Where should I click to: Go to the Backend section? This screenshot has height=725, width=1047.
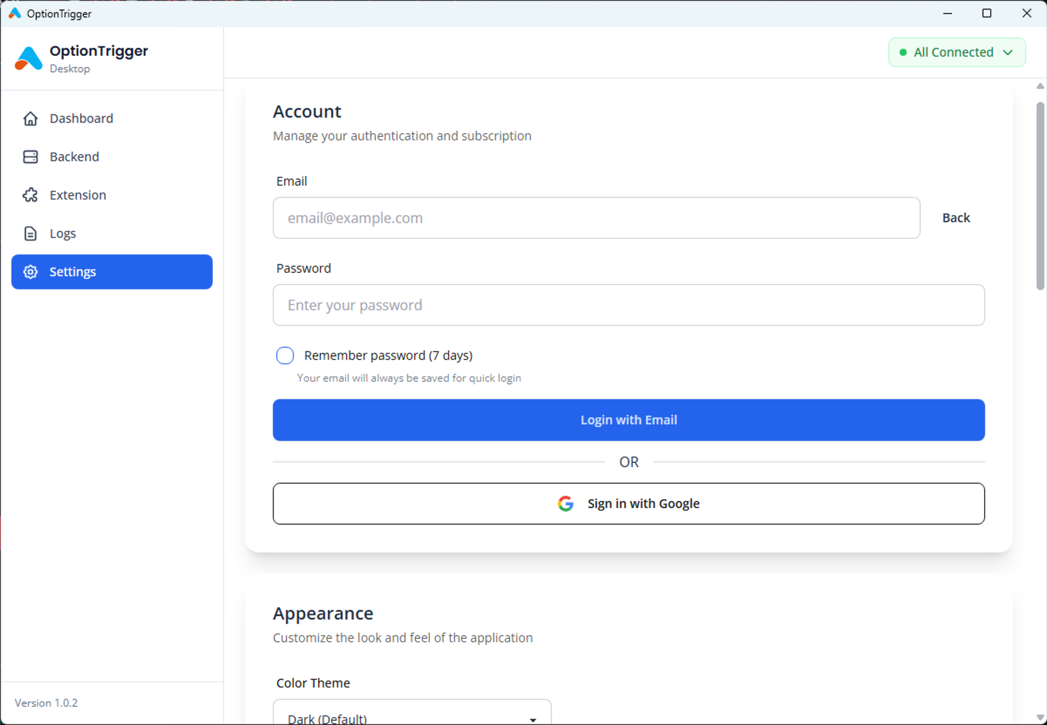(112, 157)
